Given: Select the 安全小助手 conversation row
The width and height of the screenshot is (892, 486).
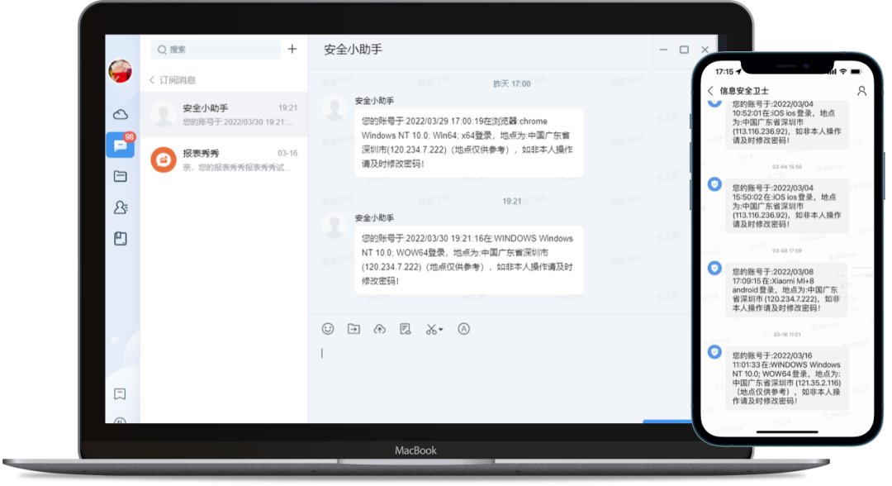Looking at the screenshot, I should click(x=224, y=114).
